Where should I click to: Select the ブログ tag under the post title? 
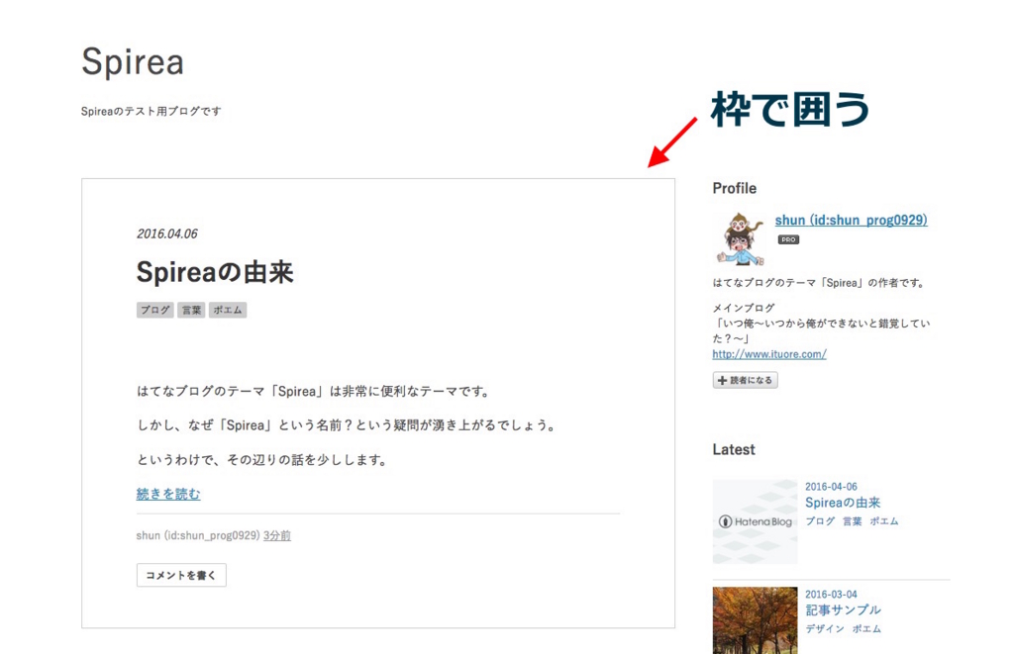click(x=155, y=311)
